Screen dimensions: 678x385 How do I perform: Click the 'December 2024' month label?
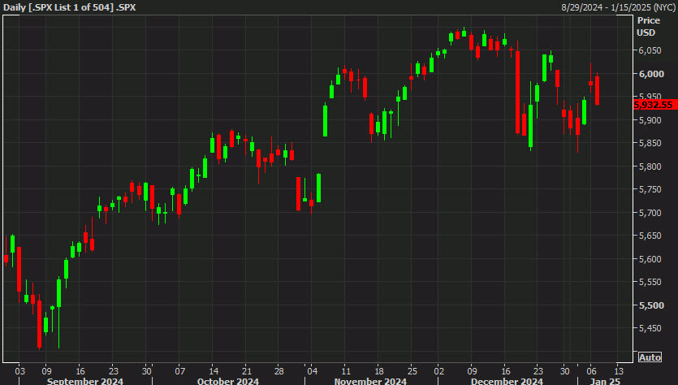click(x=507, y=381)
